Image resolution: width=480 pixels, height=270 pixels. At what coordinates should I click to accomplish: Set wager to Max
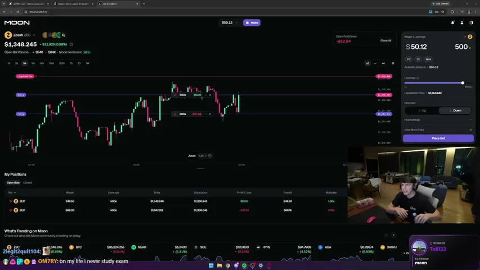pyautogui.click(x=428, y=60)
